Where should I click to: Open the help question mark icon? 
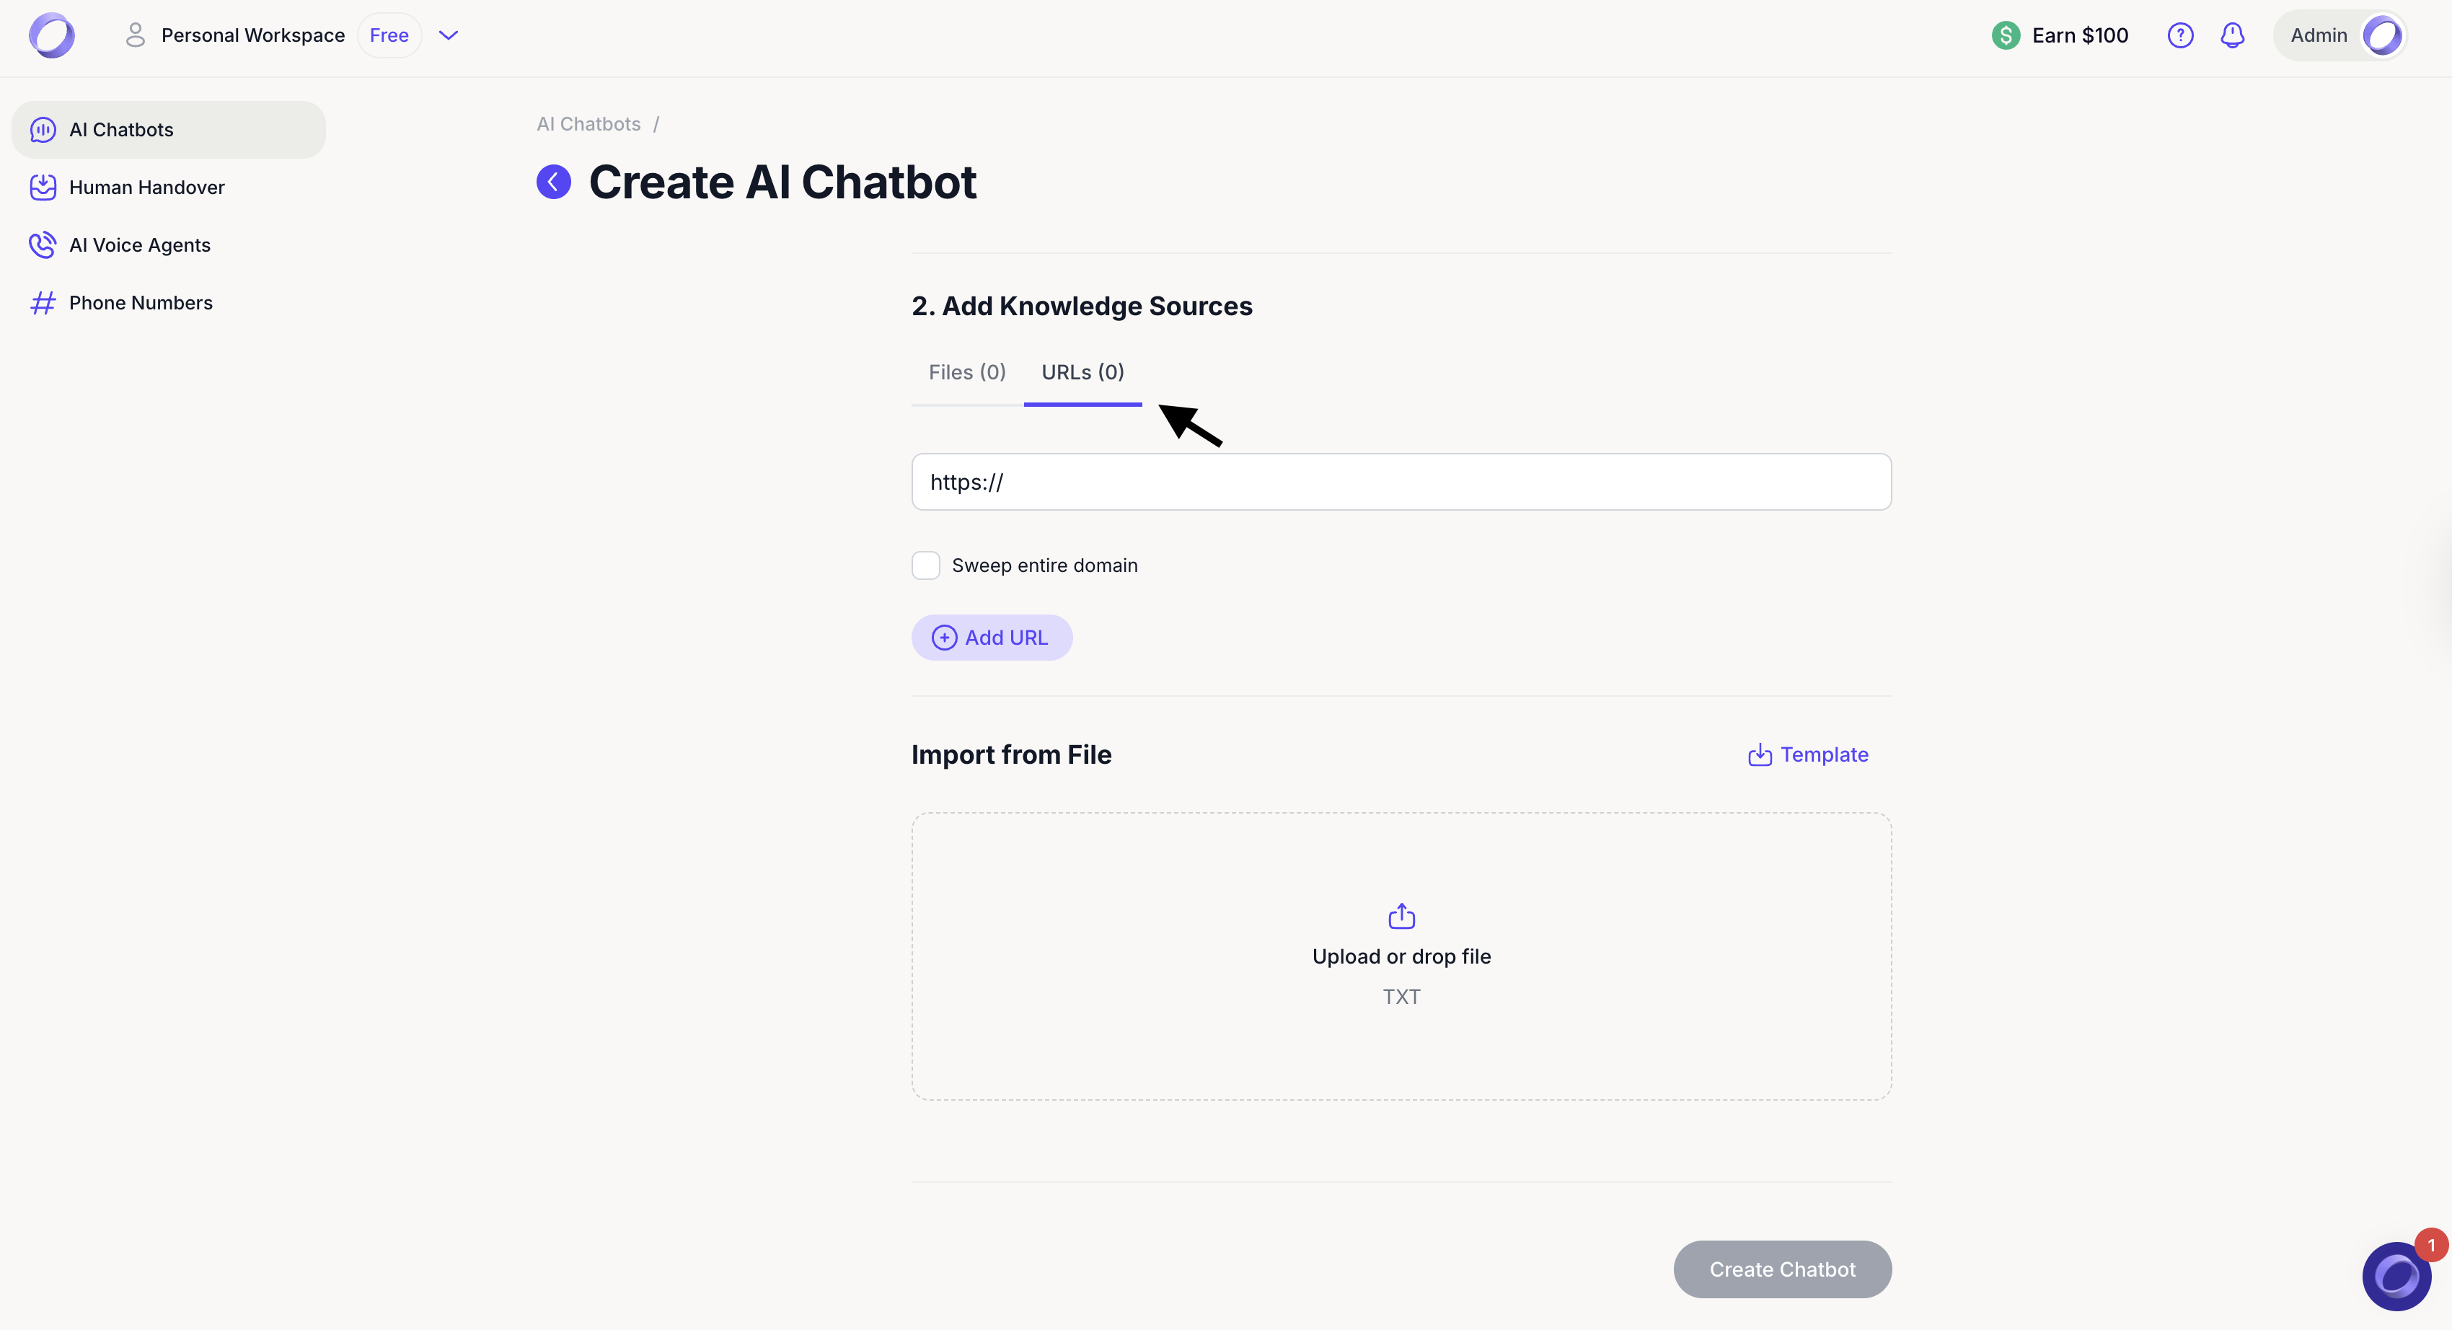(x=2180, y=35)
